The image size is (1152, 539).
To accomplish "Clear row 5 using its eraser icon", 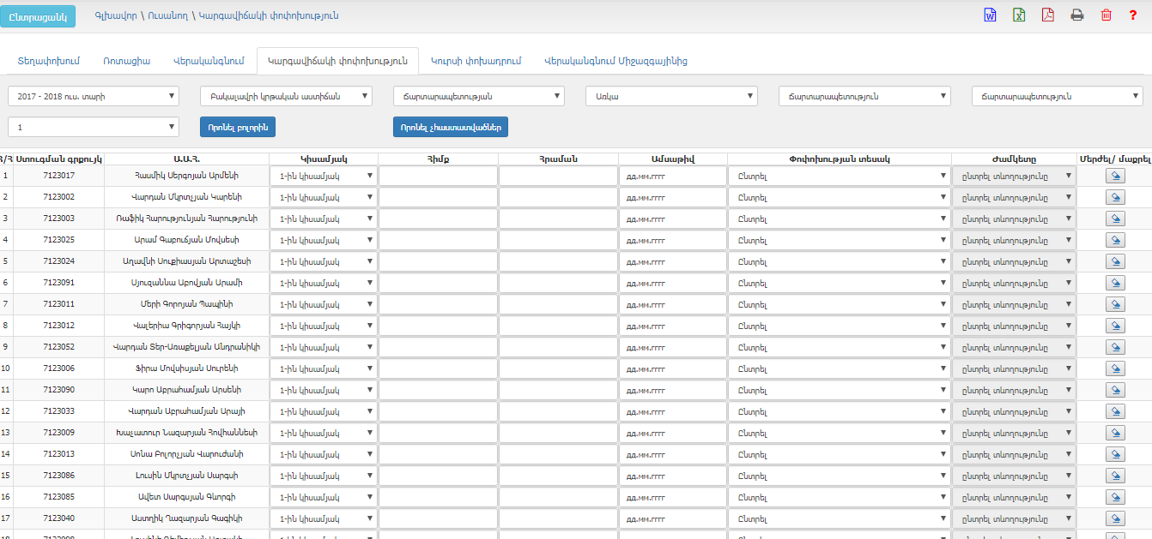I will [1114, 261].
